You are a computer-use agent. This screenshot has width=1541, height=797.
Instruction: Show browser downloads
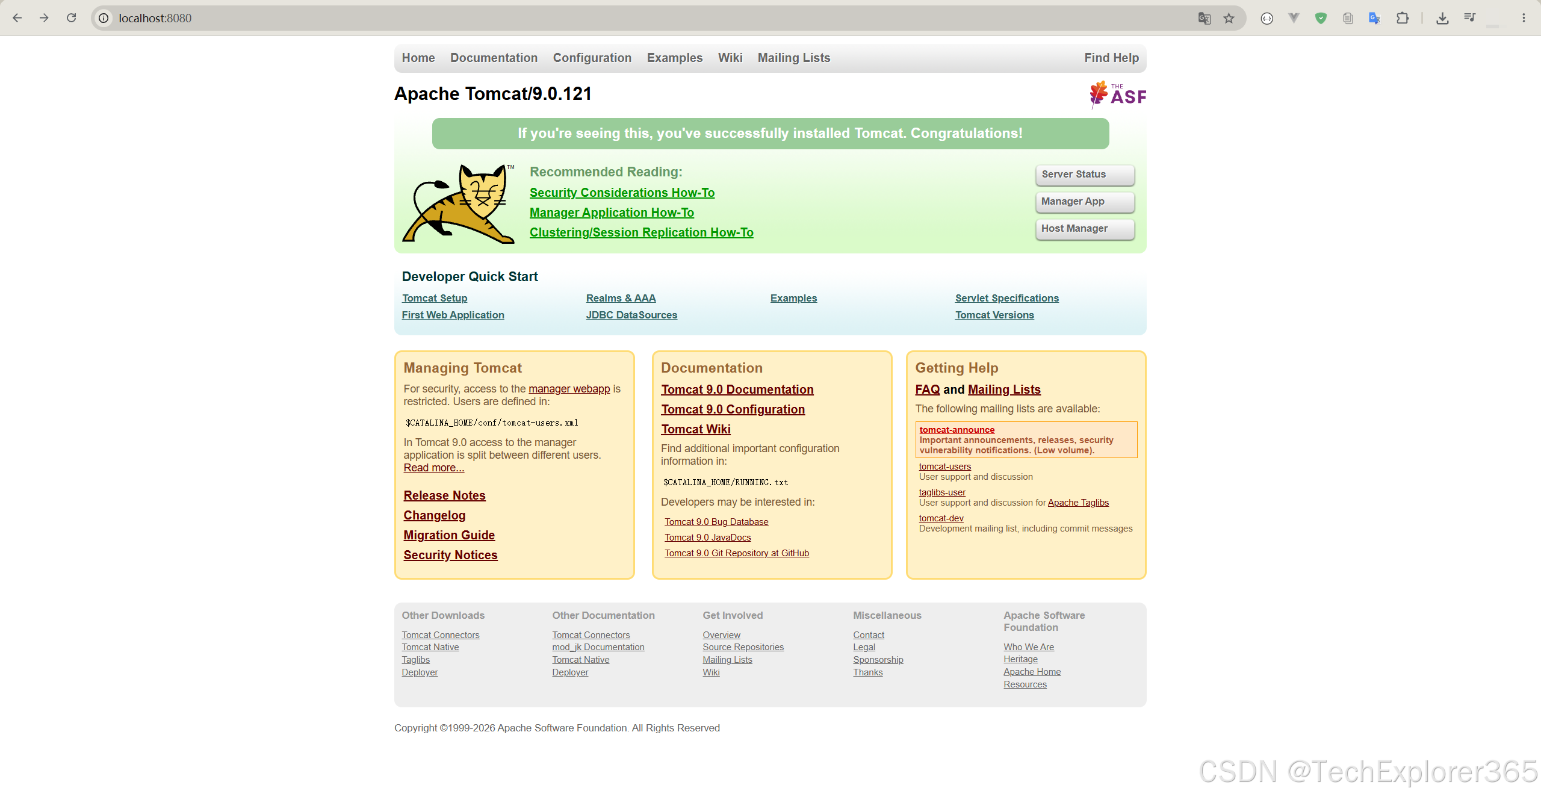click(x=1442, y=18)
